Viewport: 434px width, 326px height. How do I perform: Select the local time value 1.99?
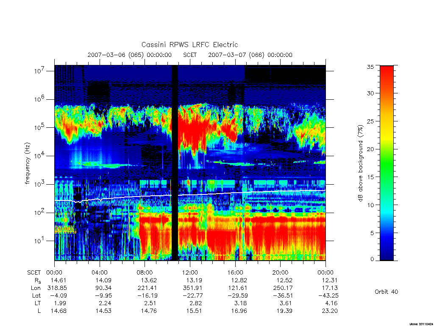coord(60,303)
